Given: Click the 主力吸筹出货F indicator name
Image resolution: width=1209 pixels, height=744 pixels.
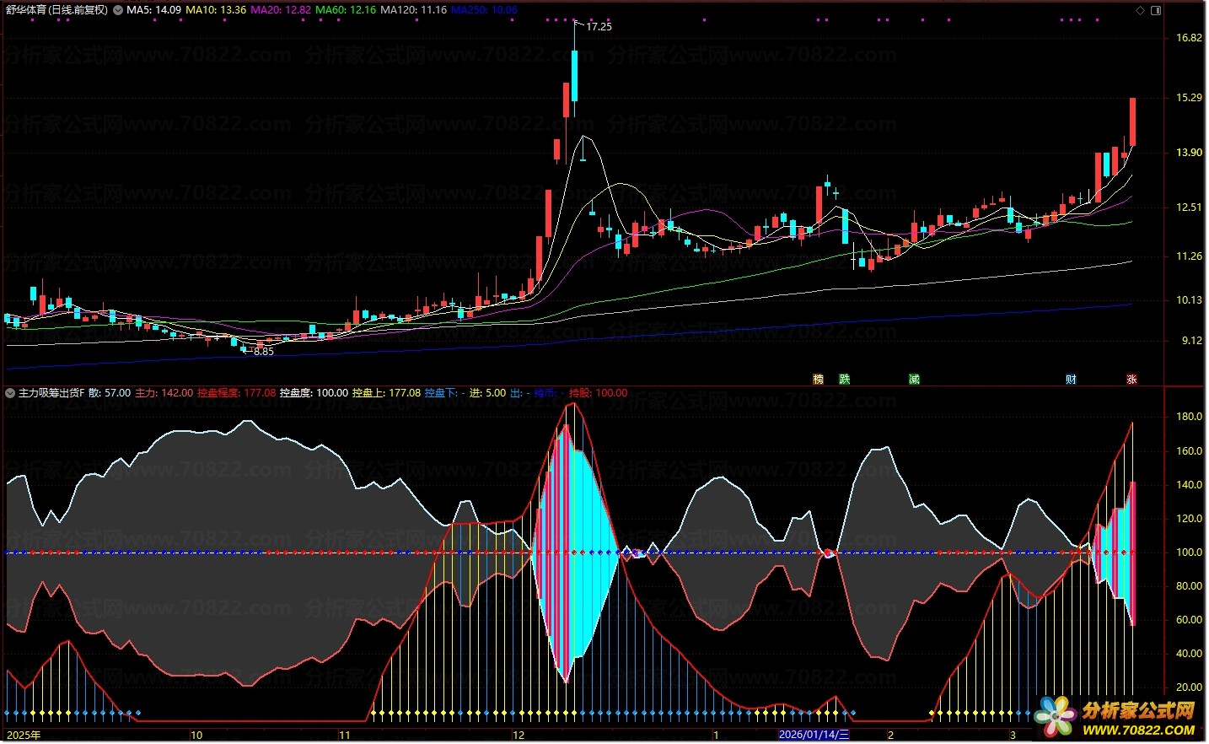Looking at the screenshot, I should point(51,393).
